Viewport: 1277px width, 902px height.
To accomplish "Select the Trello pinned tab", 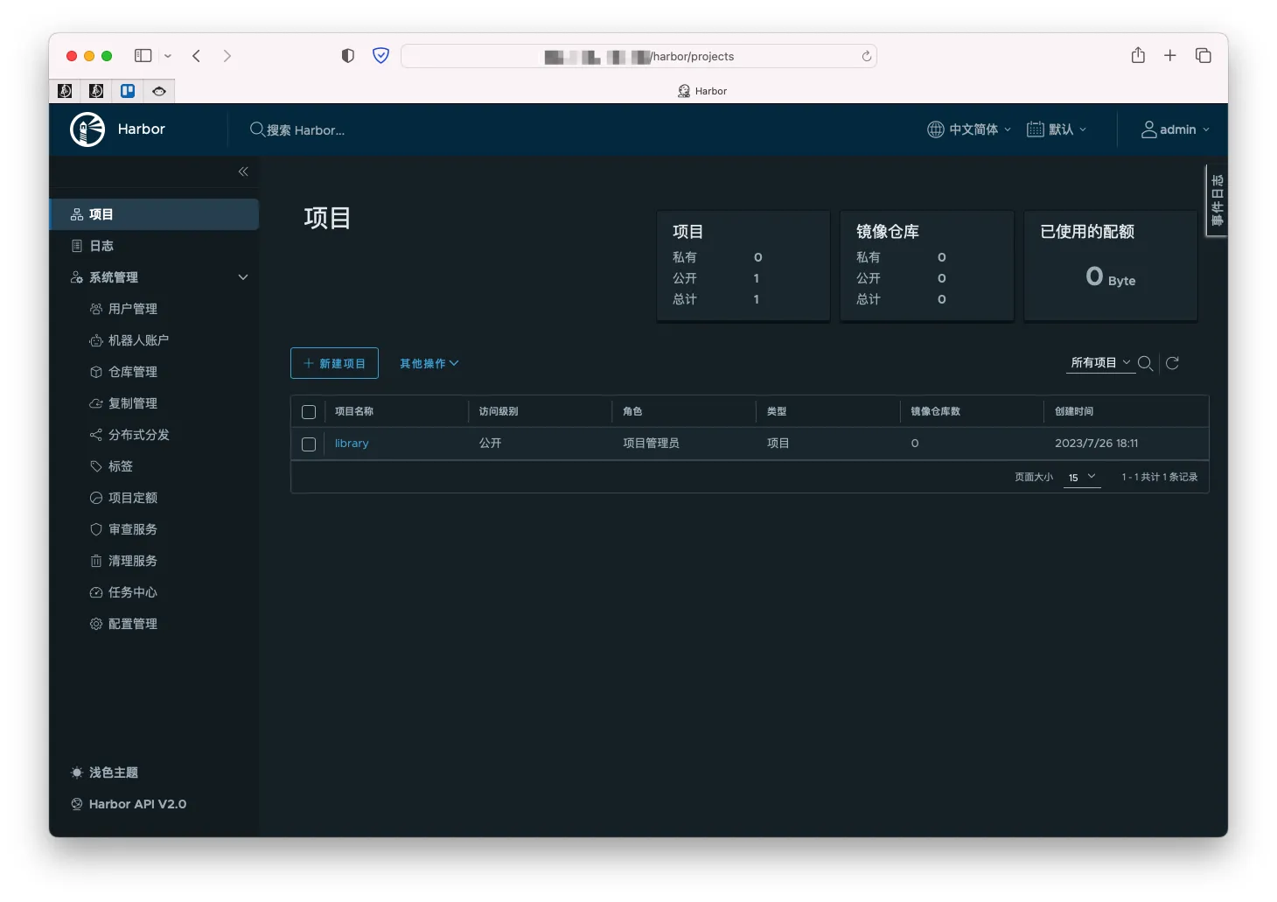I will point(128,91).
